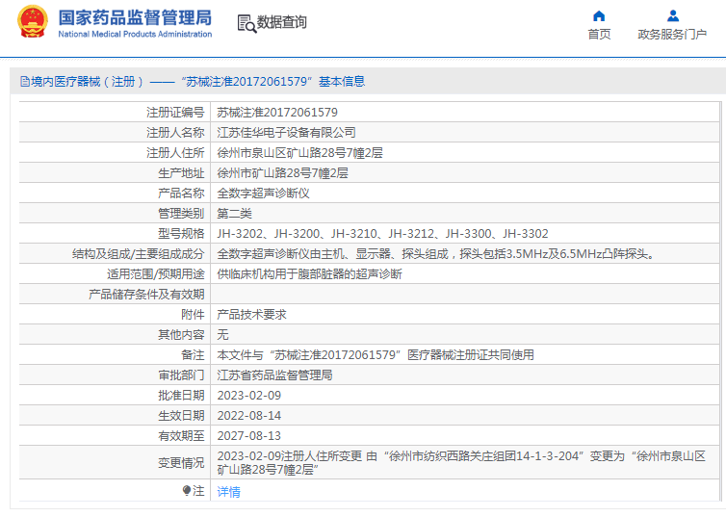Click the 首页 label

(599, 35)
